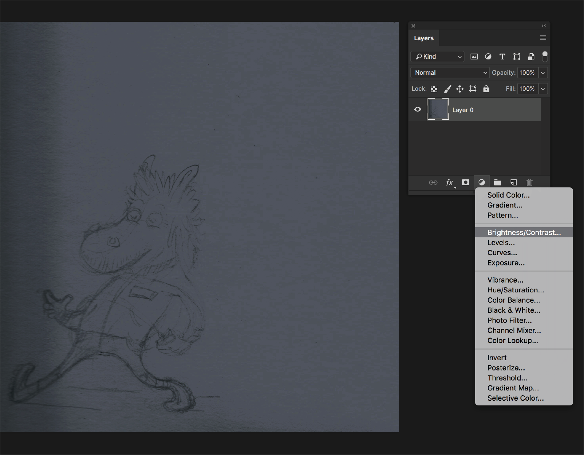
Task: Select Color Balance... adjustment
Action: pyautogui.click(x=524, y=300)
